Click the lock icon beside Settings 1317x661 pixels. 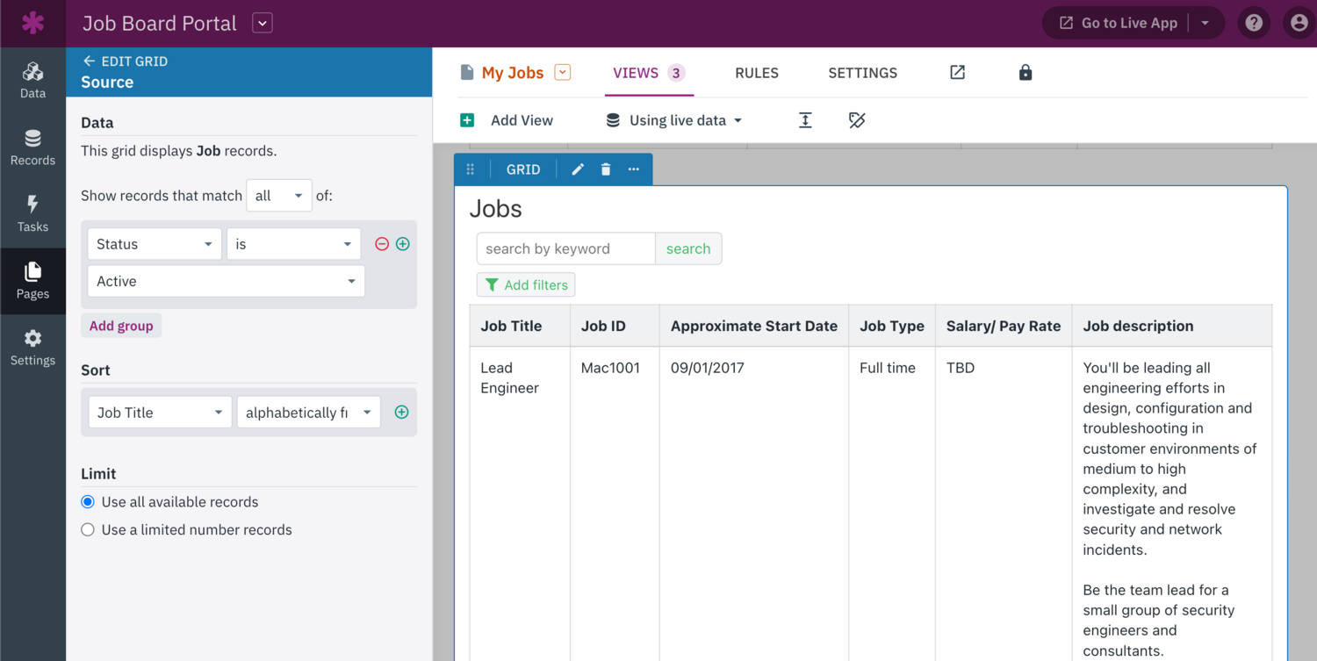[1025, 73]
